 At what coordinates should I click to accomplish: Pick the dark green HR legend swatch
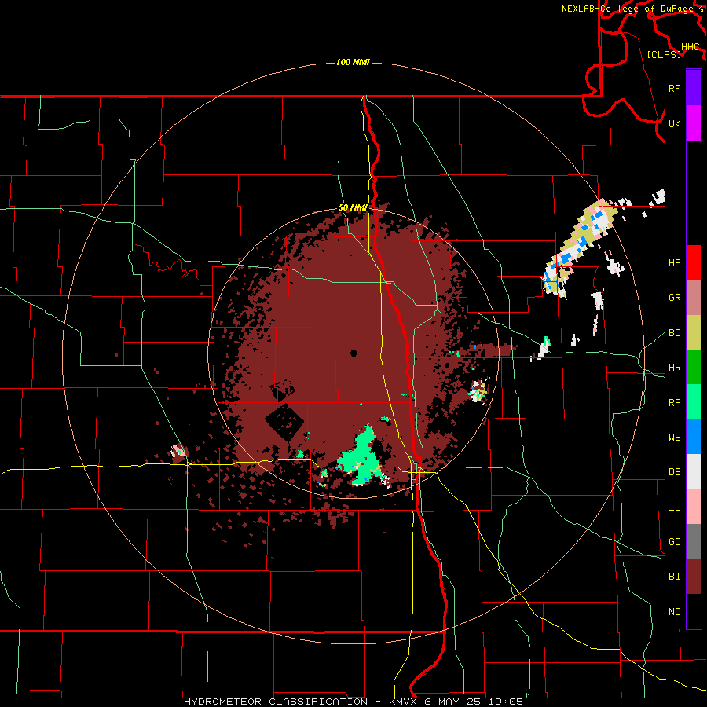694,367
